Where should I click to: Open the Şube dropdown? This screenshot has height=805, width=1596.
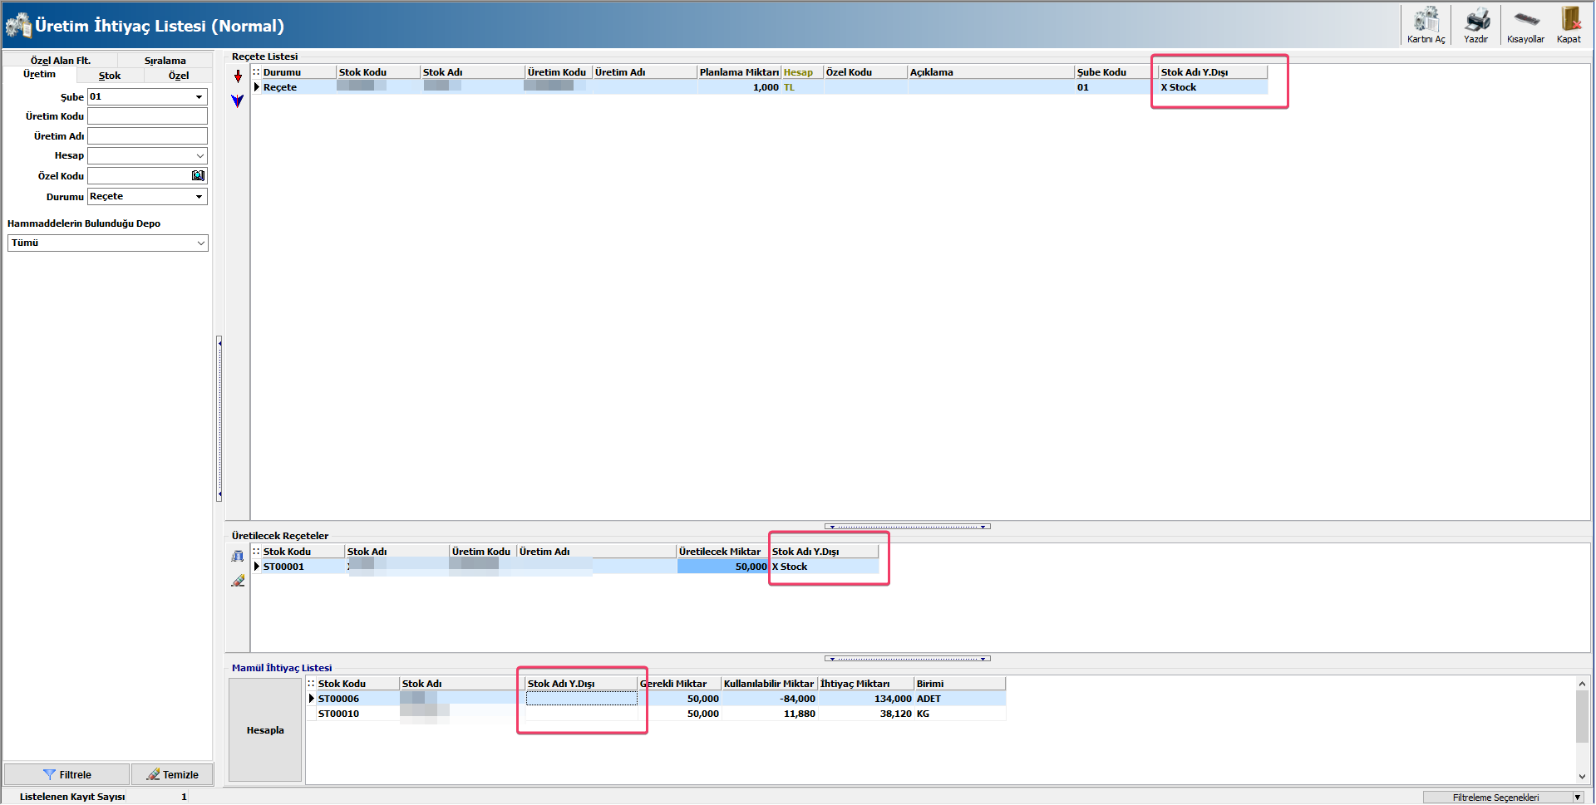[x=199, y=97]
